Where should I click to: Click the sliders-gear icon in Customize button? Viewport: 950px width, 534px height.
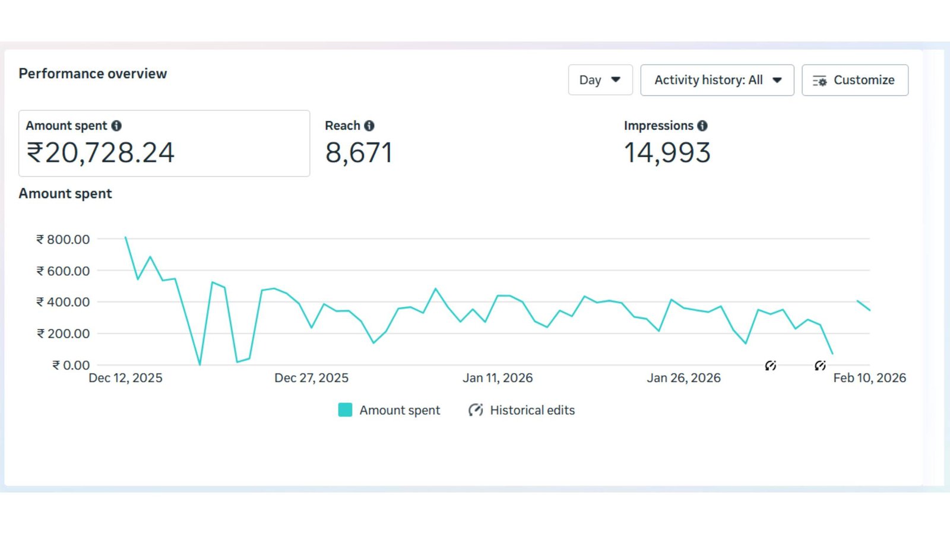point(819,81)
